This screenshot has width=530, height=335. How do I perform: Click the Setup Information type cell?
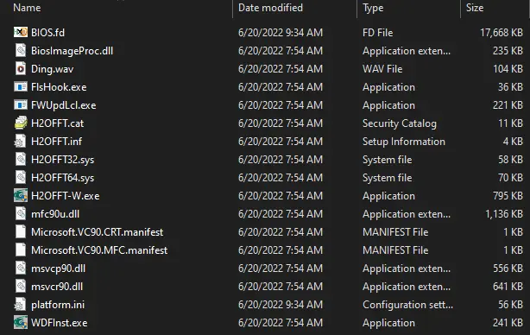404,142
